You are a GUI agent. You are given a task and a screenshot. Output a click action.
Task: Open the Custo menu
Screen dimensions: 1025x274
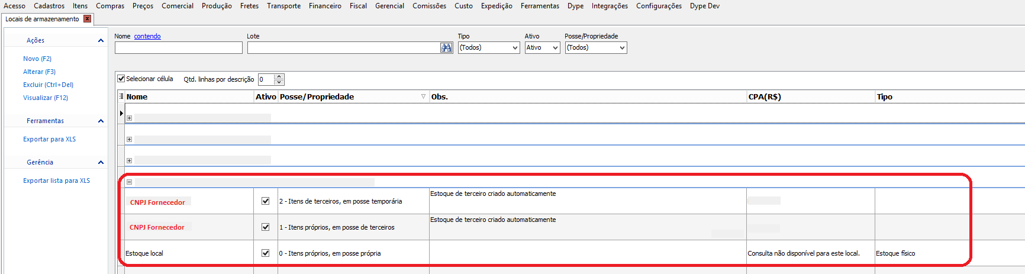(463, 6)
